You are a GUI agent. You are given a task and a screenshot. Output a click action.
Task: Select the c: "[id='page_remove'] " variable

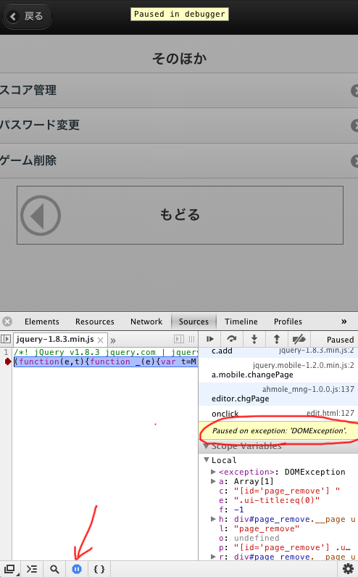pos(279,491)
